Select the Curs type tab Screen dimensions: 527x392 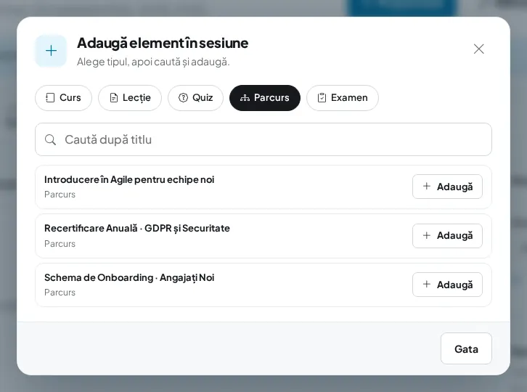coord(63,98)
